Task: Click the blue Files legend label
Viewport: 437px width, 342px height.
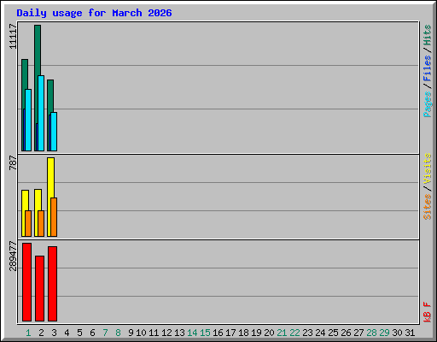Action: pyautogui.click(x=428, y=68)
